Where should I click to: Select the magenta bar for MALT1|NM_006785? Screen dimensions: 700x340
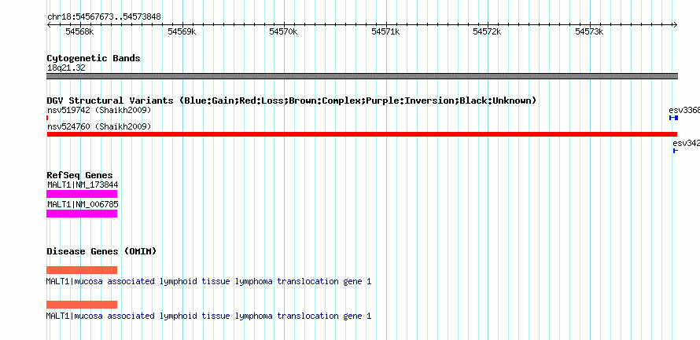tap(82, 214)
